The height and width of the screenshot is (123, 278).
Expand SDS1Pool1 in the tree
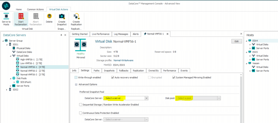[x=14, y=82]
